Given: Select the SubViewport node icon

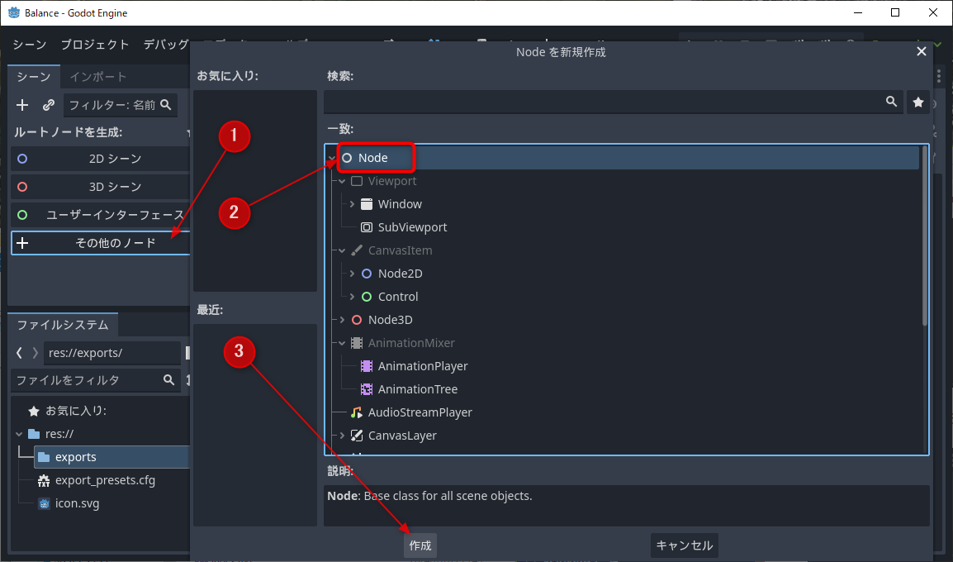Looking at the screenshot, I should click(367, 227).
